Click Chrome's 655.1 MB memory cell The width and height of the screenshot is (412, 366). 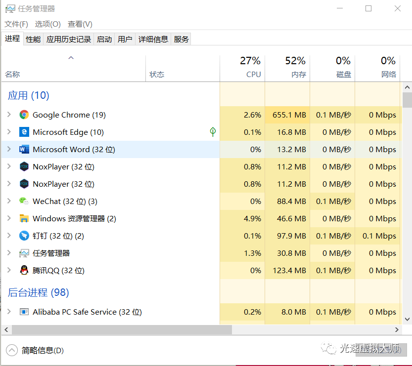tap(287, 115)
